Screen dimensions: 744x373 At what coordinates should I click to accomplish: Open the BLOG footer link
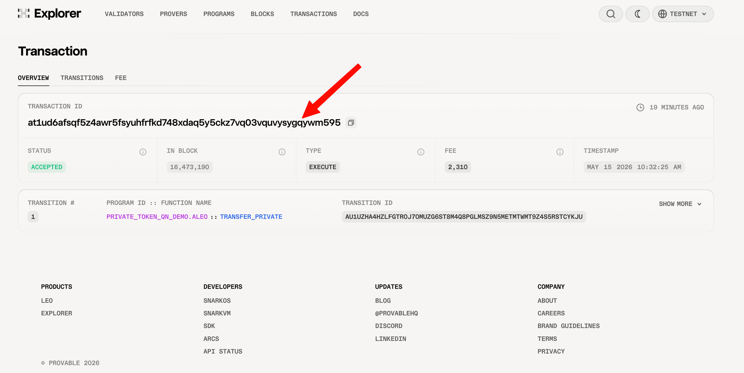tap(383, 301)
